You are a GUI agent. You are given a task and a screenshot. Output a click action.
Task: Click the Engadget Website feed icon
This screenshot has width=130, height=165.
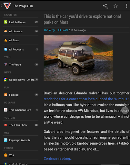5,140
